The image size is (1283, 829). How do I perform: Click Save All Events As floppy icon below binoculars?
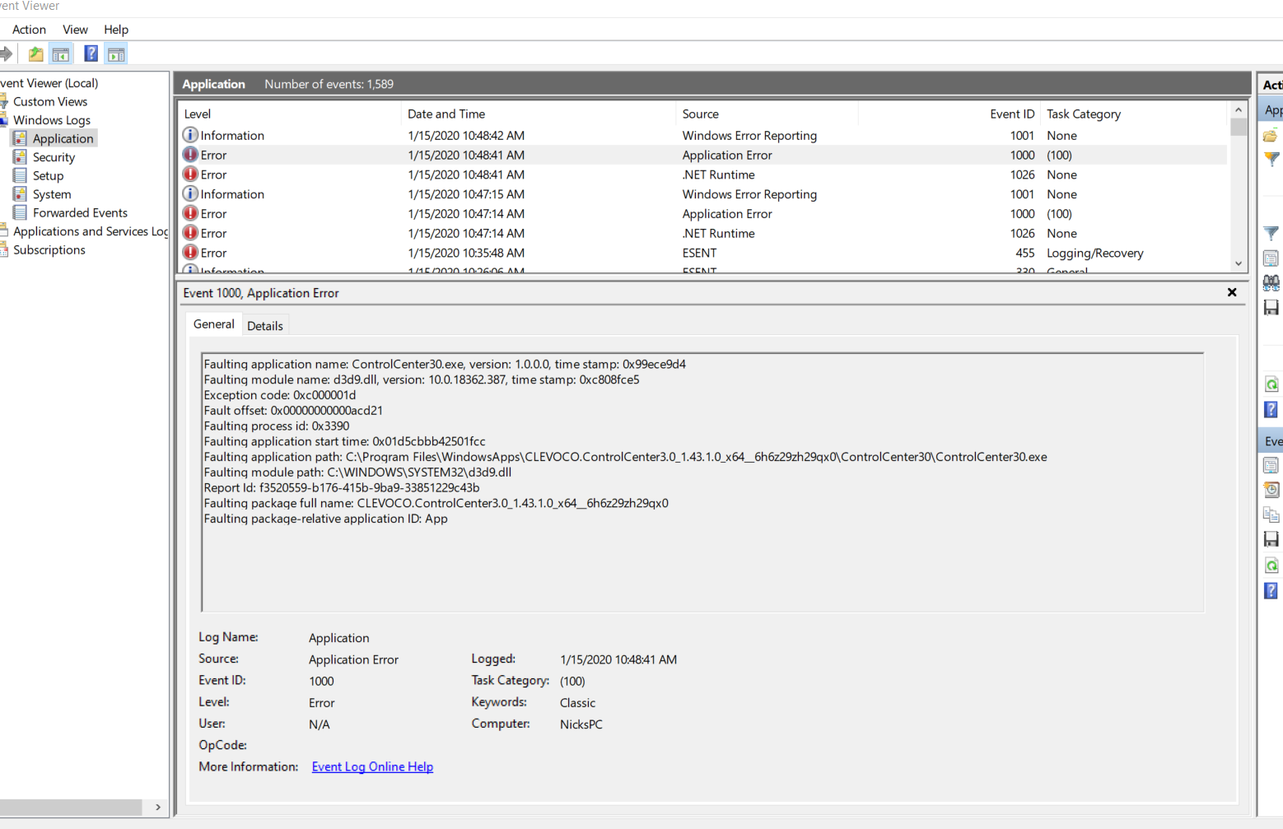1271,308
